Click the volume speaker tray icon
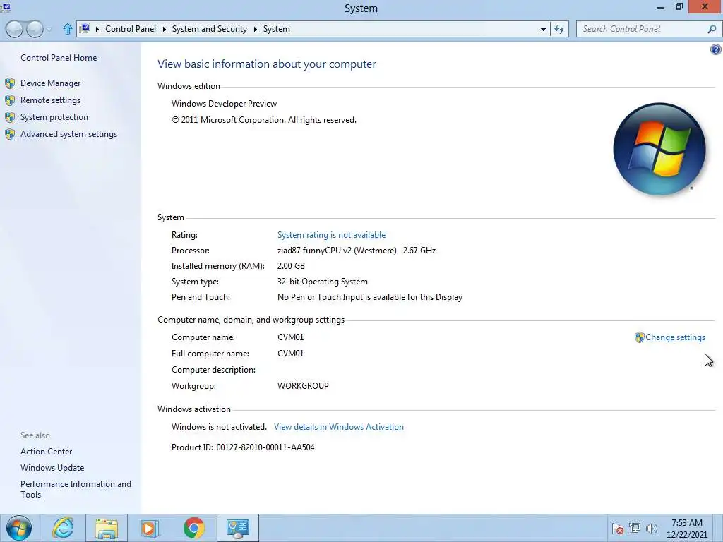The height and width of the screenshot is (542, 723). [x=652, y=529]
